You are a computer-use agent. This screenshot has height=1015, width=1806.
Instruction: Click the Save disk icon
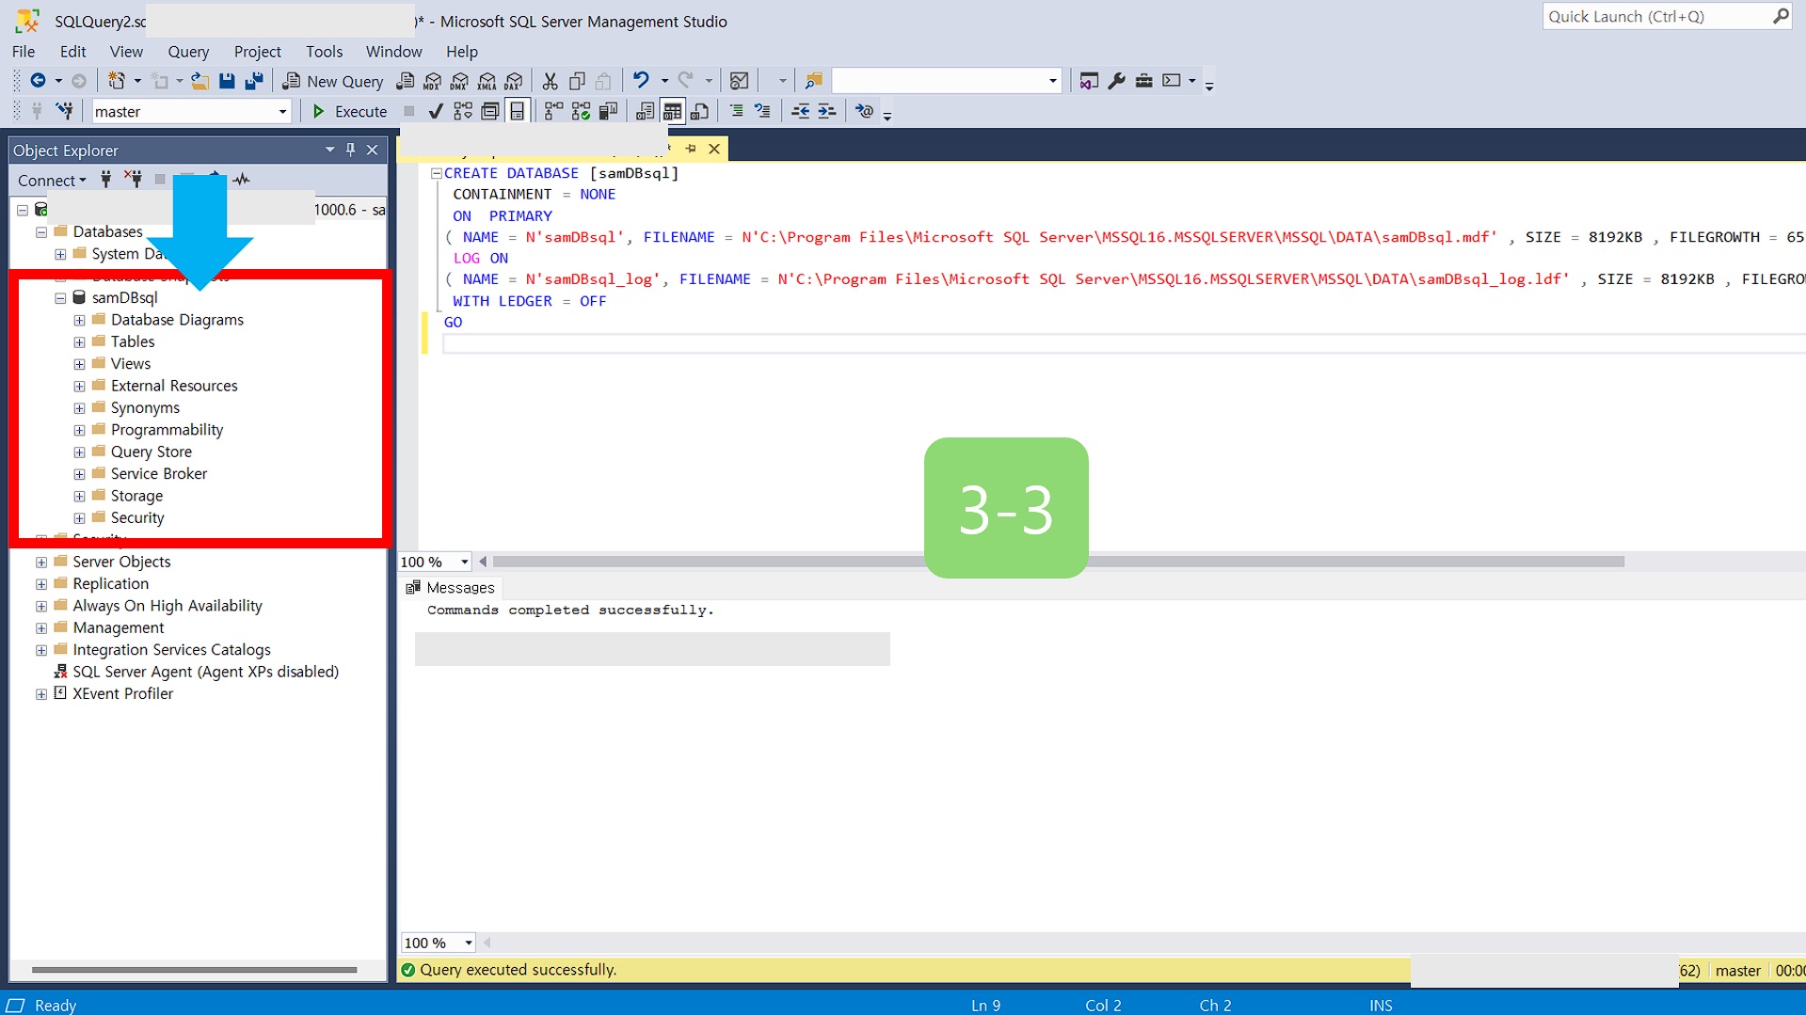pos(227,81)
